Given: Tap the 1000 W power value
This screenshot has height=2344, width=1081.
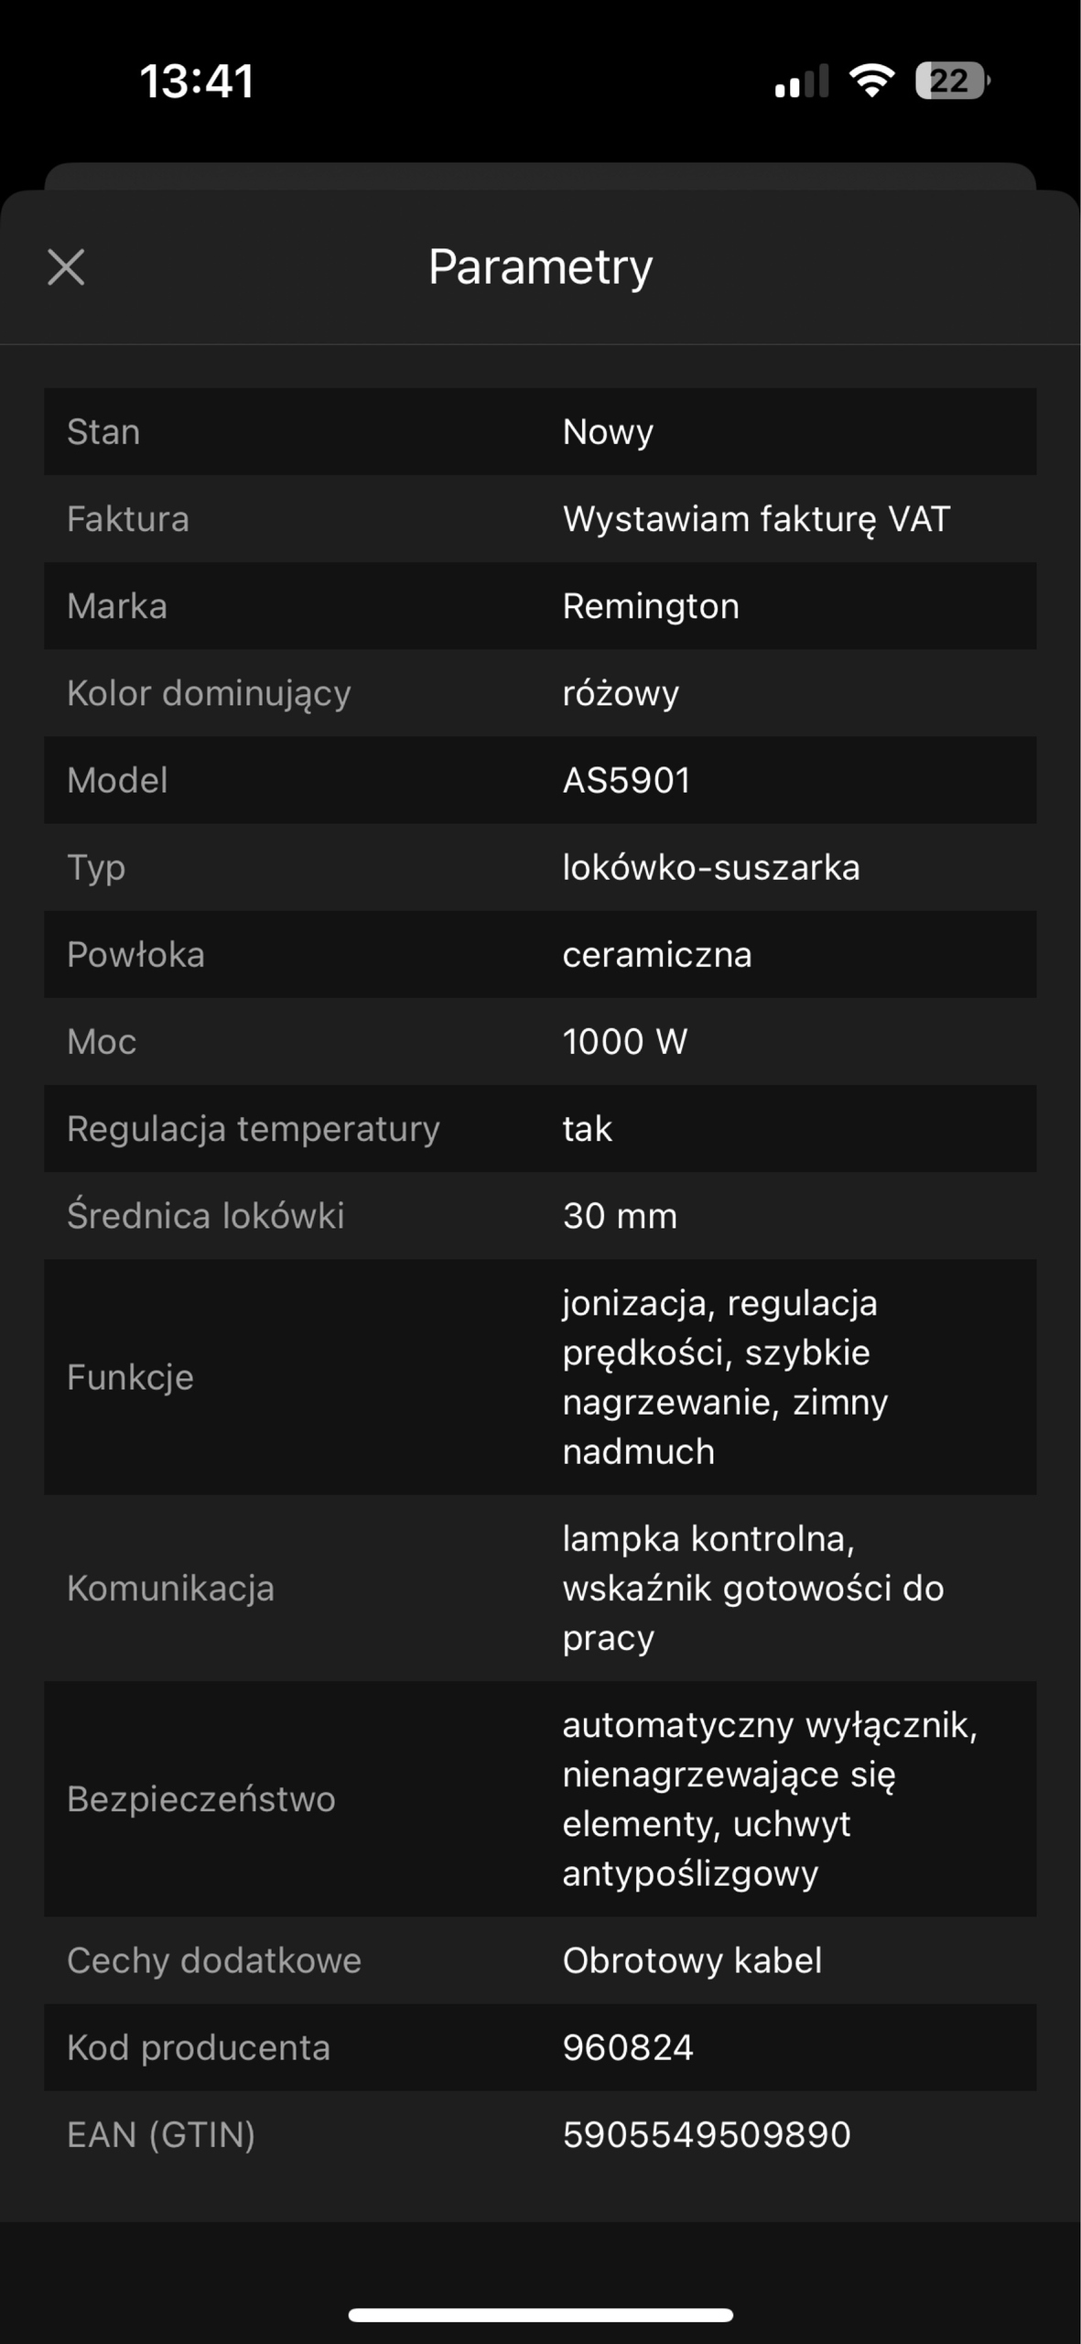Looking at the screenshot, I should [625, 1041].
